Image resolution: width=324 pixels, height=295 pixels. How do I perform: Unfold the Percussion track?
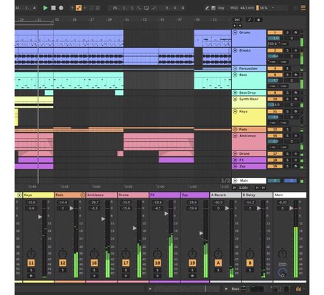click(x=235, y=69)
